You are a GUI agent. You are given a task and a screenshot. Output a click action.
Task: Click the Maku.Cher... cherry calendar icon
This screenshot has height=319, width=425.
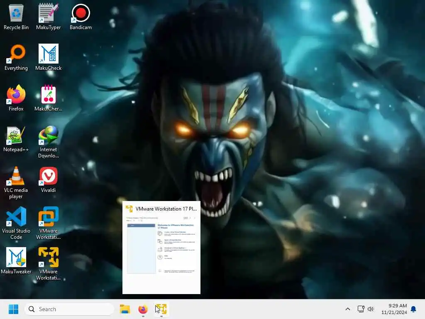(x=48, y=98)
